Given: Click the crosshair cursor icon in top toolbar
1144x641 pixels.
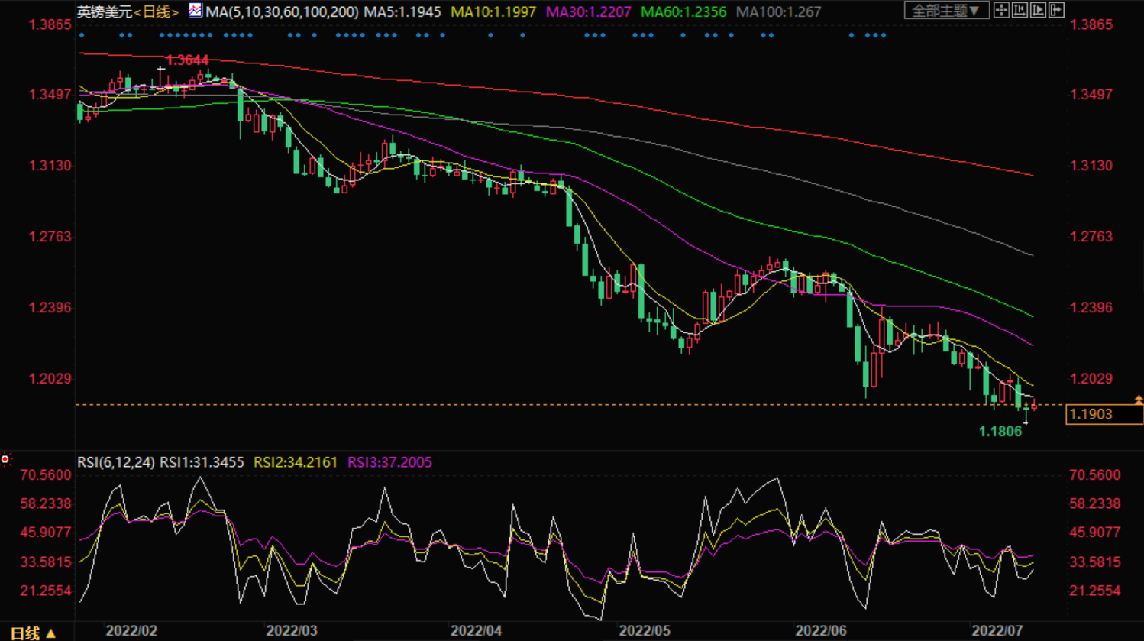Looking at the screenshot, I should [x=1001, y=10].
